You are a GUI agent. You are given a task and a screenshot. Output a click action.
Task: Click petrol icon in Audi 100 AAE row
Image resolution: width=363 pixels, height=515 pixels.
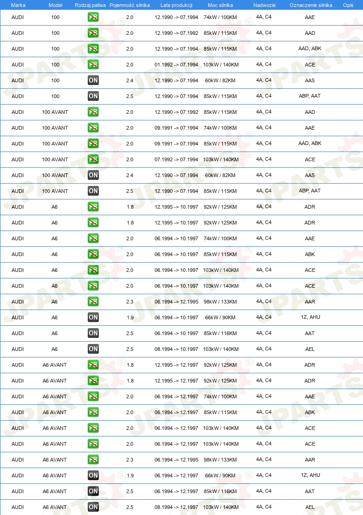point(93,17)
